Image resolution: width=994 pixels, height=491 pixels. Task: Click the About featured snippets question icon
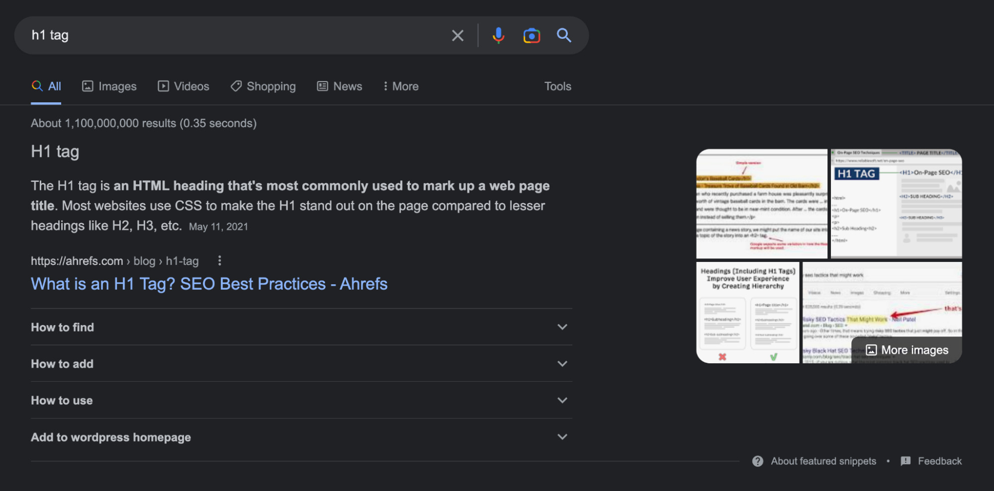click(757, 461)
